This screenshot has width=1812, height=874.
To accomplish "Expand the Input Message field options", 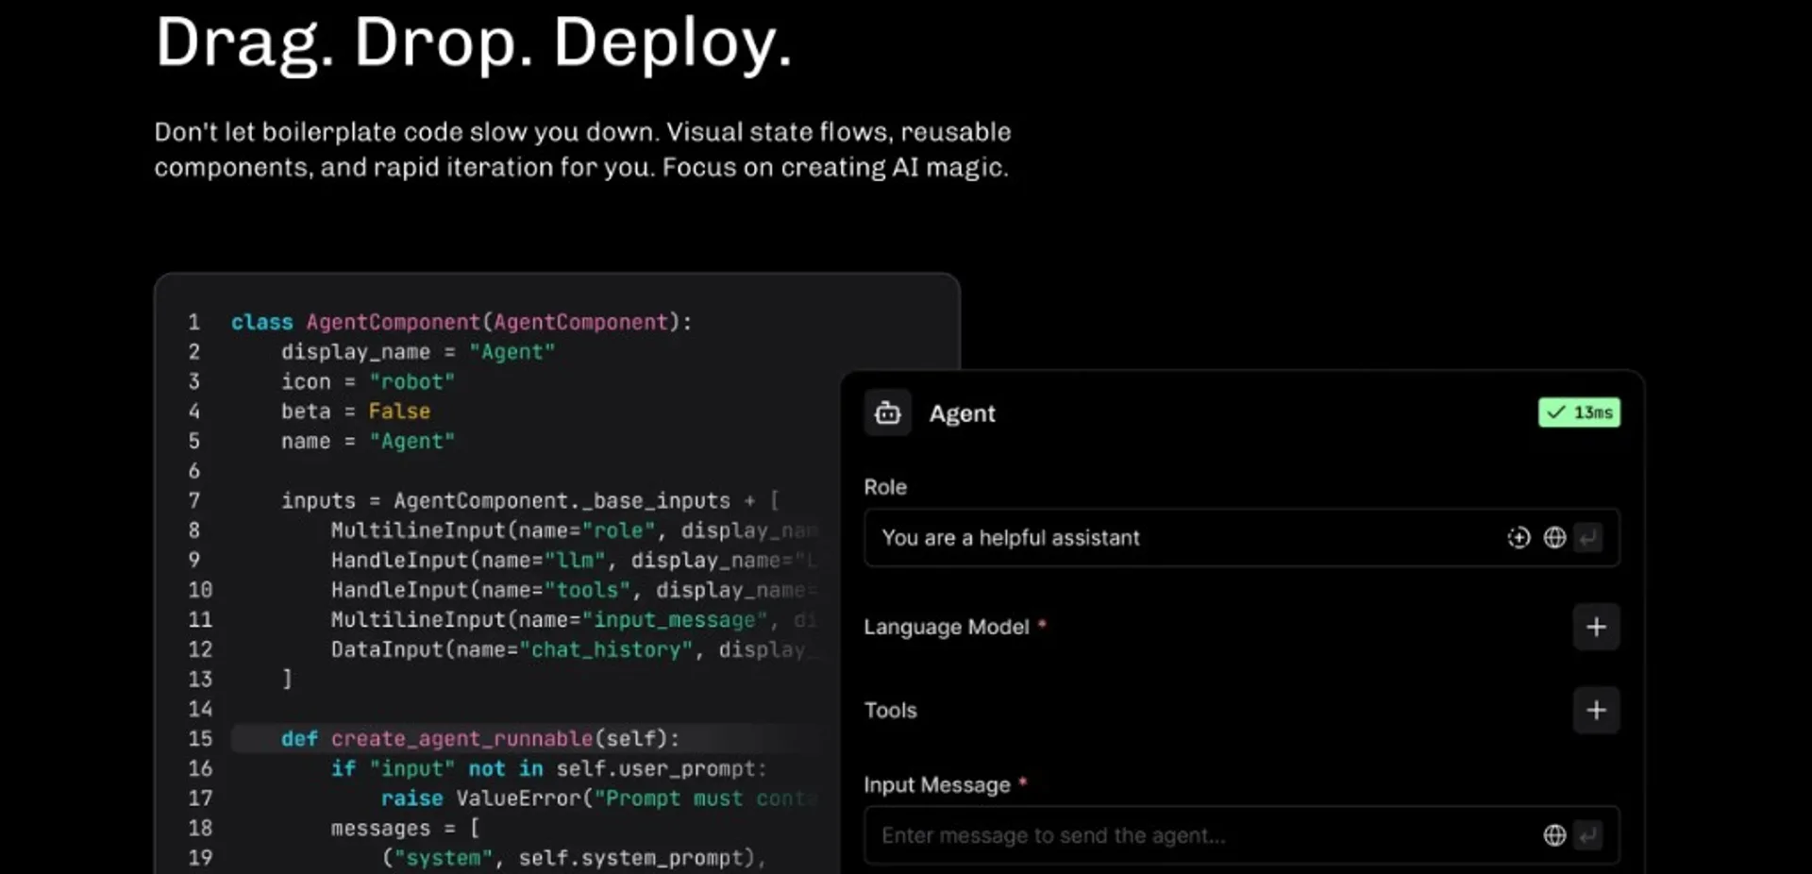I will 1589,835.
